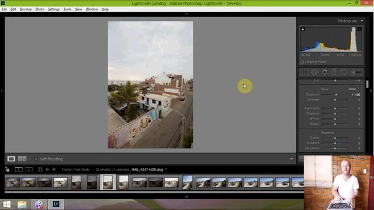Click the right panel scrollbar thumb
374x210 pixels.
(x=367, y=84)
